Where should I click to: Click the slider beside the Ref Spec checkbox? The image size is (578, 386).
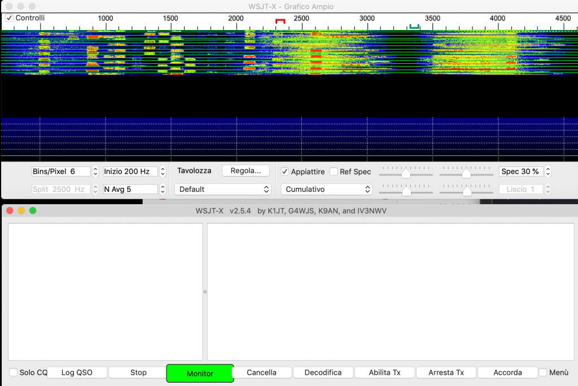[406, 174]
